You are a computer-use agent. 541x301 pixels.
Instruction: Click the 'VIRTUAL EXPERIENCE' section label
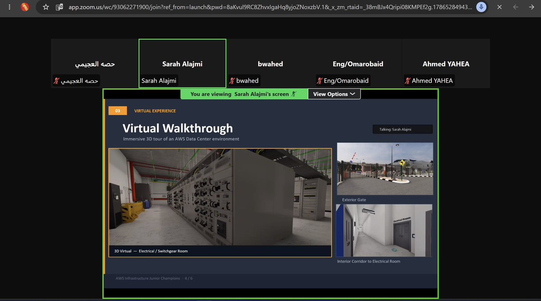pos(155,111)
